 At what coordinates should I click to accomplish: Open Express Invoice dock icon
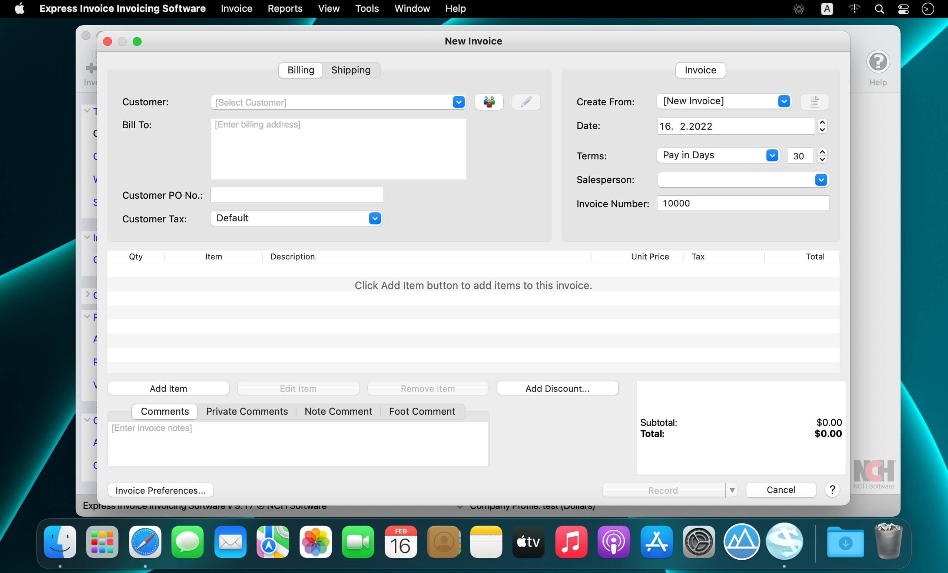coord(785,541)
